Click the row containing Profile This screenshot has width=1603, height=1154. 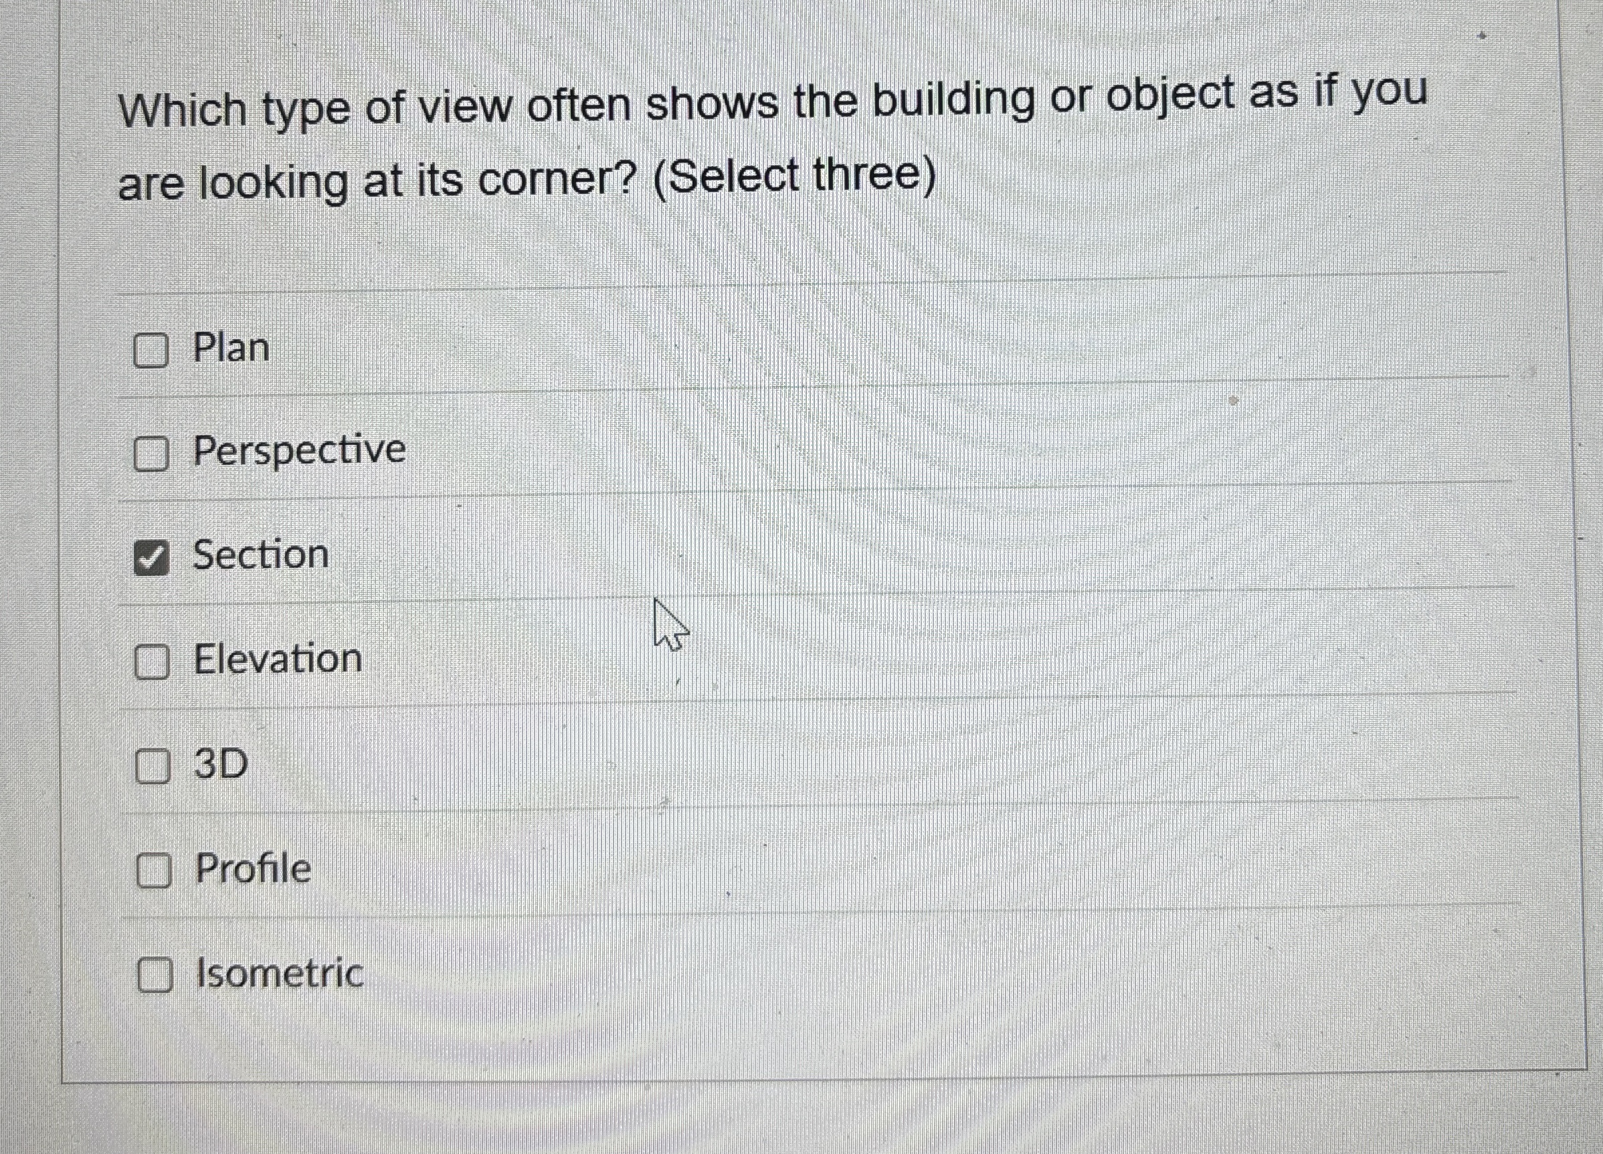tap(636, 870)
